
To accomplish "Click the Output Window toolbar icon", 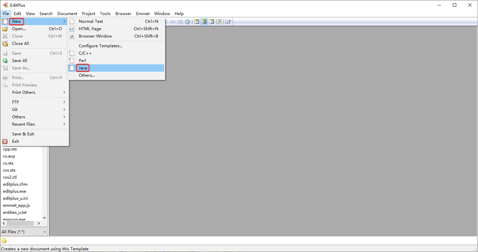I will pos(212,22).
